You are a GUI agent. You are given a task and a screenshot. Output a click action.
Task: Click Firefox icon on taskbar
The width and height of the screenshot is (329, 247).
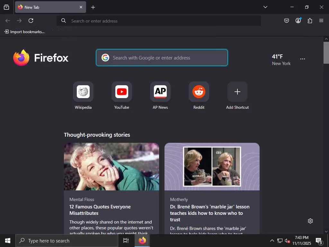click(x=142, y=241)
